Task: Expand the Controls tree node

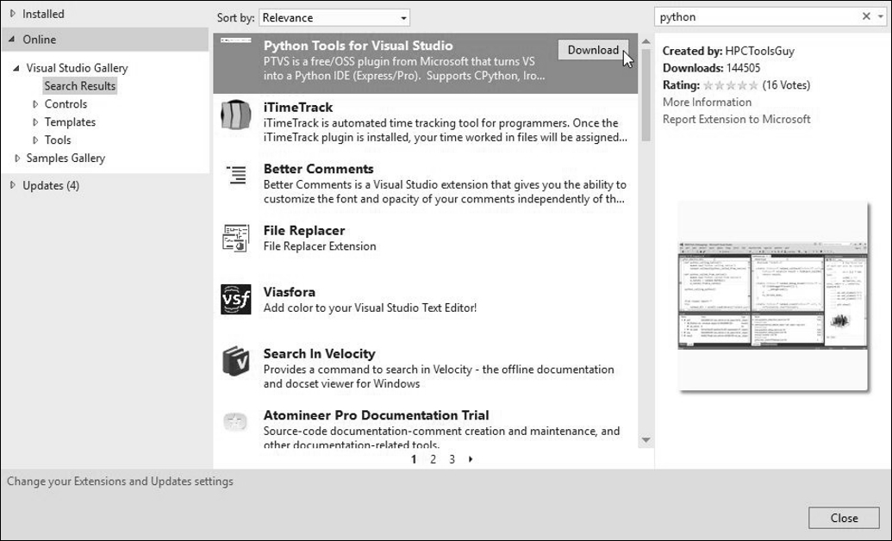Action: coord(35,104)
